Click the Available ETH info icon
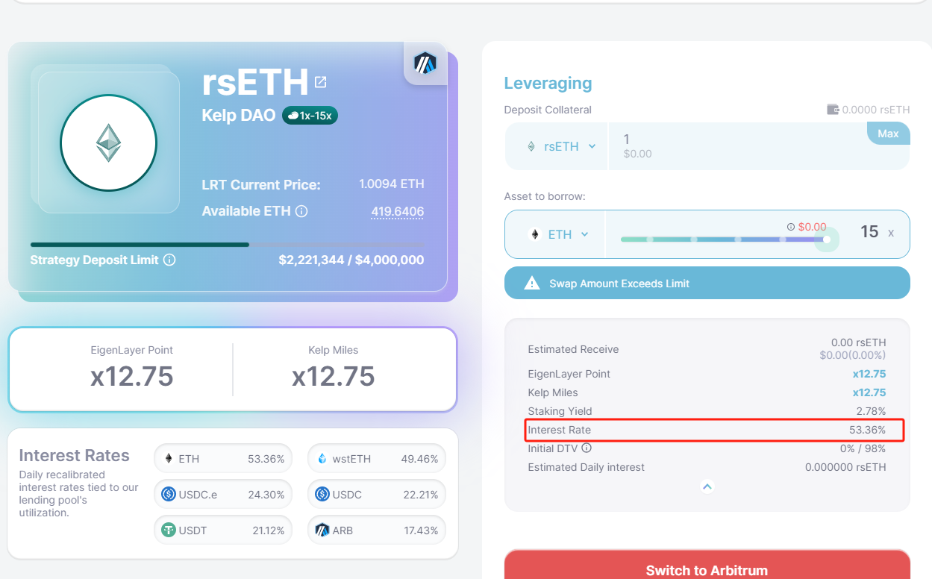This screenshot has width=932, height=579. click(x=301, y=211)
